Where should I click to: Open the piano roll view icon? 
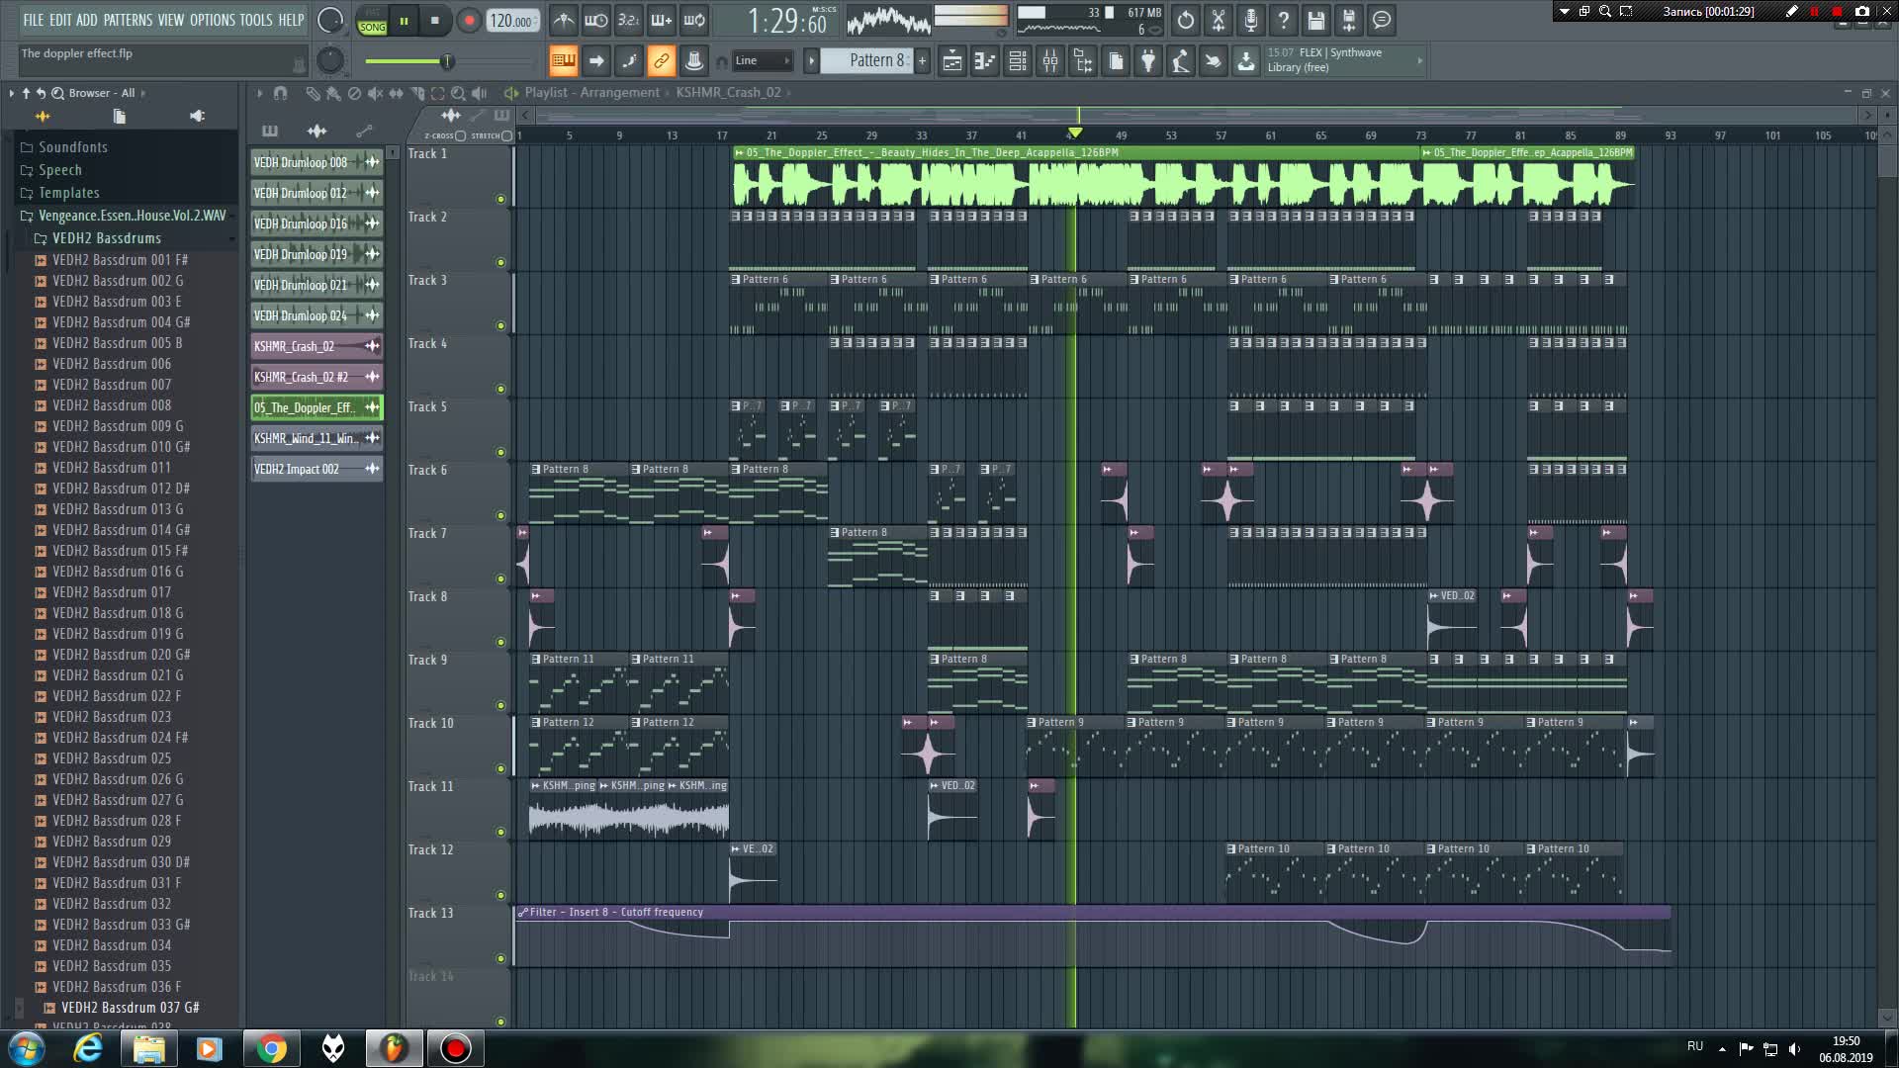[984, 61]
